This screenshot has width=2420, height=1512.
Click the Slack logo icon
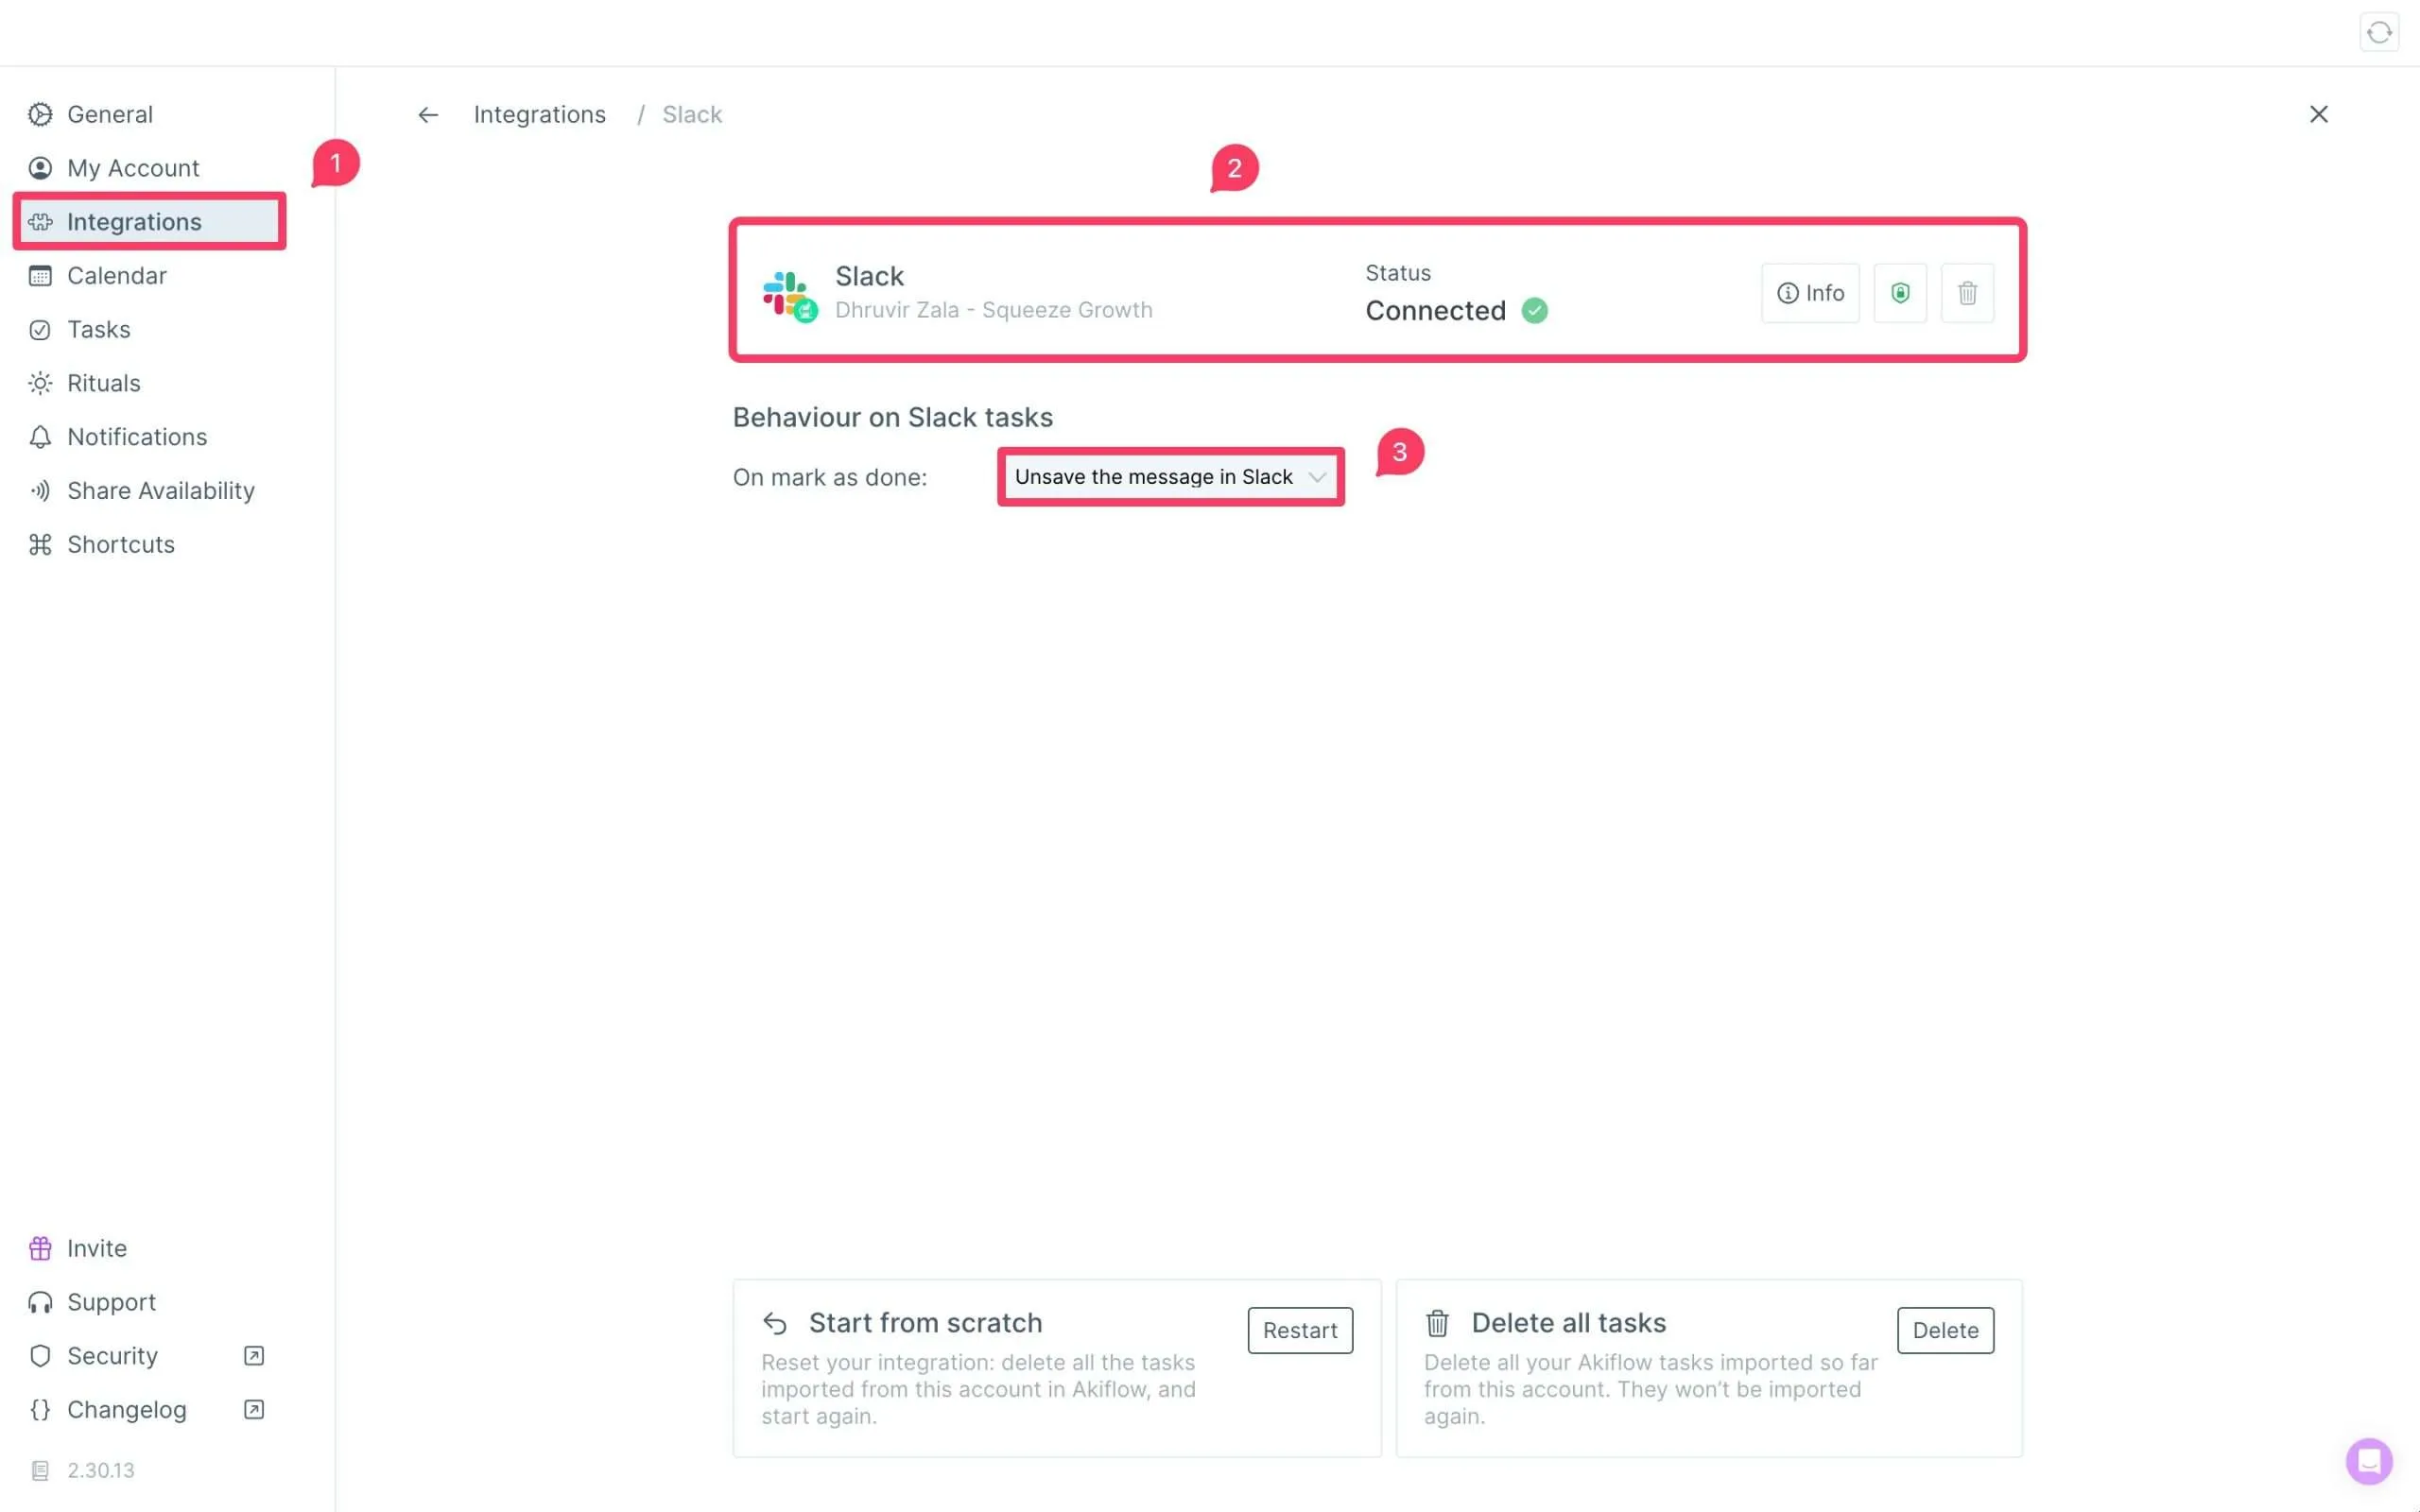click(x=789, y=295)
